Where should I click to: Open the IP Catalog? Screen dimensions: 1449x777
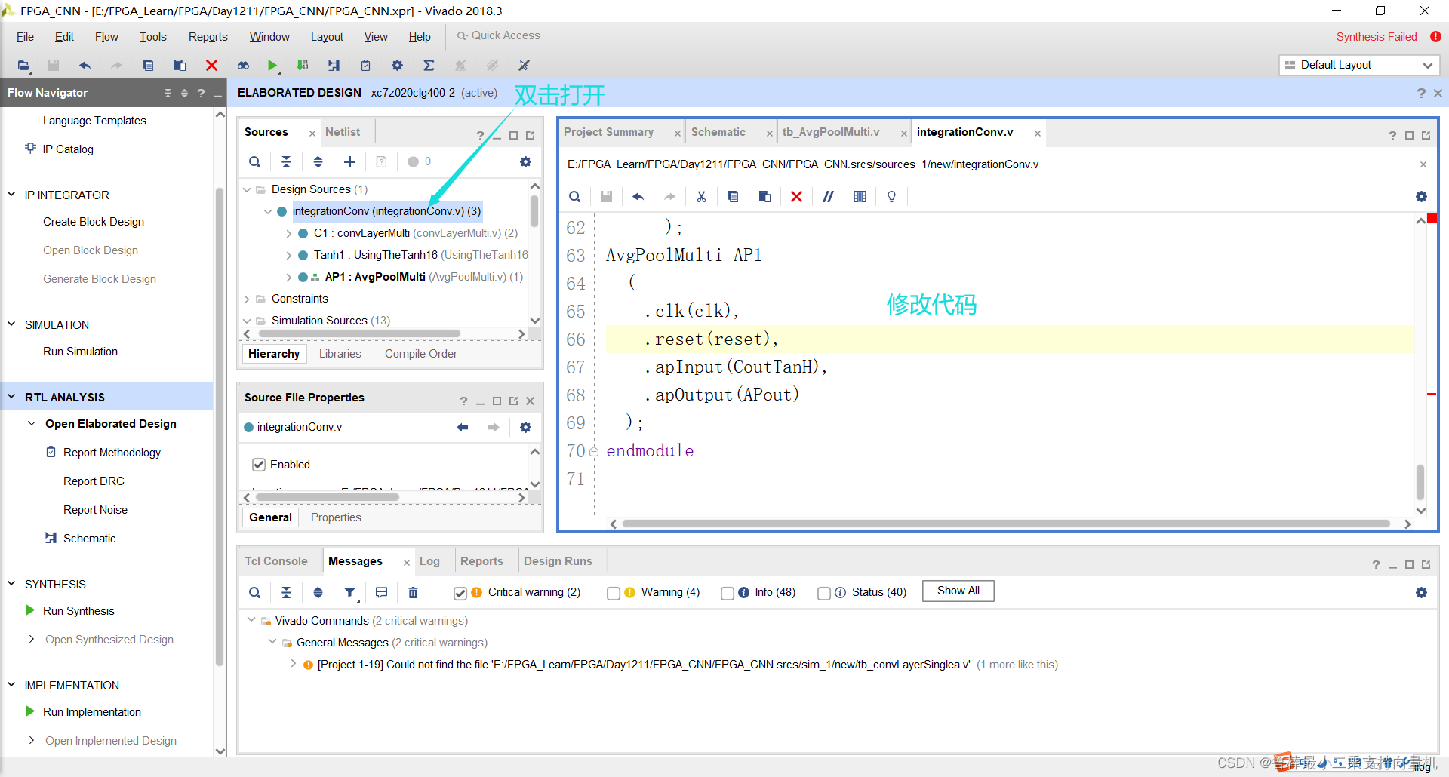click(68, 149)
